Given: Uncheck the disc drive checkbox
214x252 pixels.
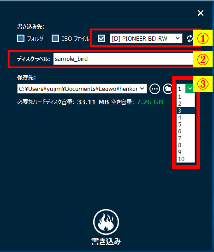Looking at the screenshot, I should [x=101, y=38].
